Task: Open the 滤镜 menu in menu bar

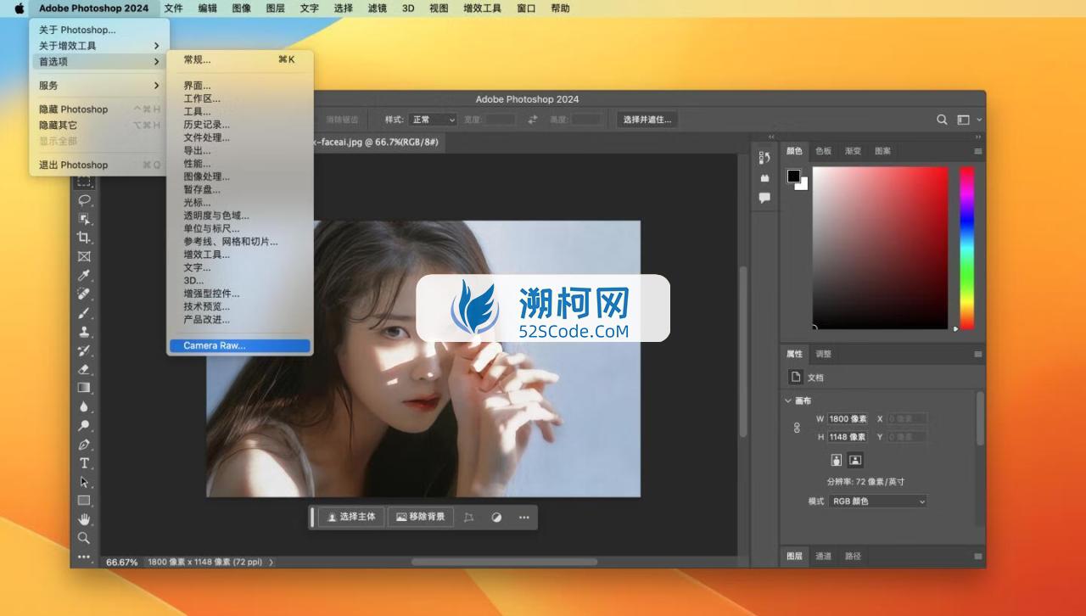Action: pos(378,8)
